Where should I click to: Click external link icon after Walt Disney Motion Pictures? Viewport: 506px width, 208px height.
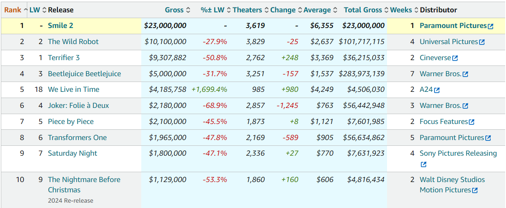(x=475, y=190)
